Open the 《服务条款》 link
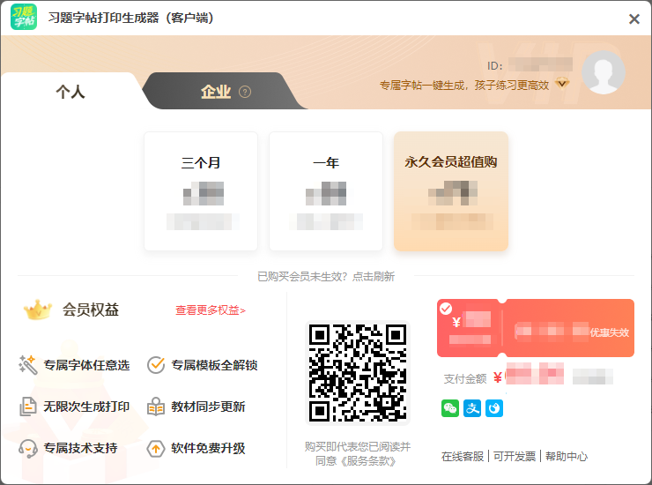This screenshot has height=485, width=652. (x=368, y=461)
